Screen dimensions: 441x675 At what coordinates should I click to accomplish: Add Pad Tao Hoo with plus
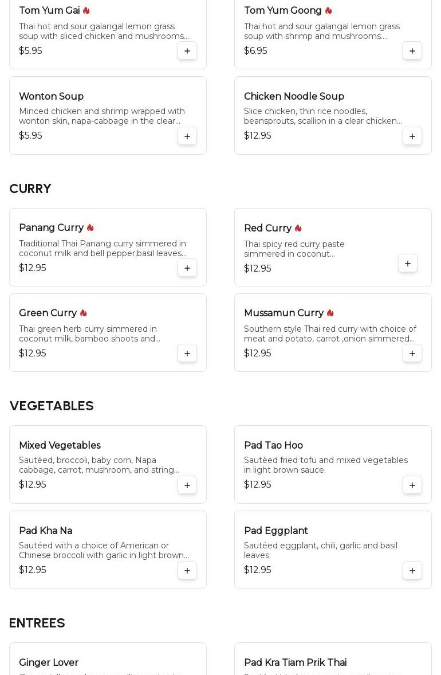click(x=412, y=485)
